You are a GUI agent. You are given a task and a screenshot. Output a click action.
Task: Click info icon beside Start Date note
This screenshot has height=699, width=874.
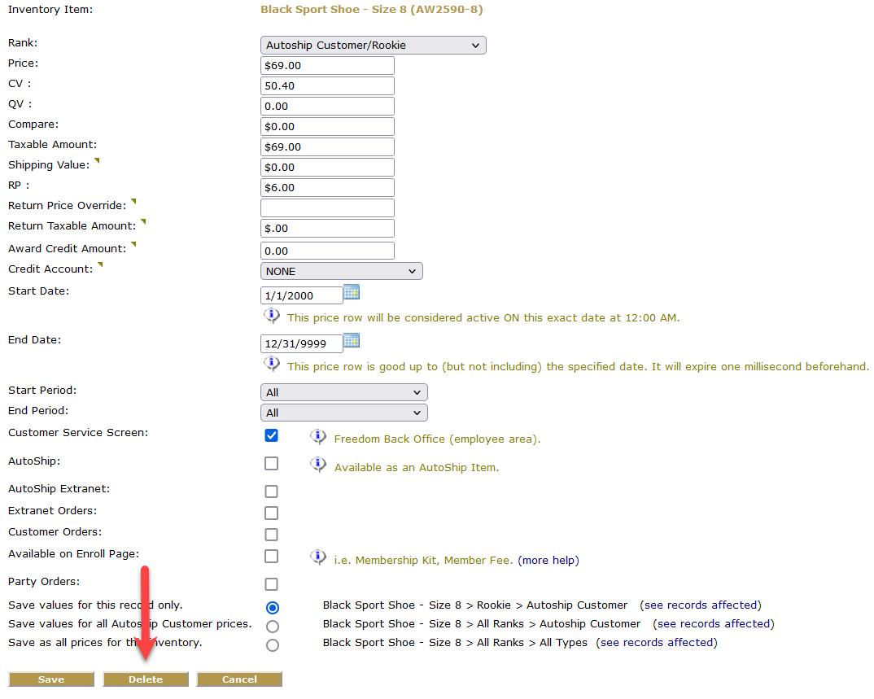point(271,316)
